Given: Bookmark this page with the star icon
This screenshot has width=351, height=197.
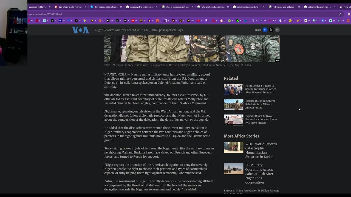Looking at the screenshot, I should tap(340, 14).
